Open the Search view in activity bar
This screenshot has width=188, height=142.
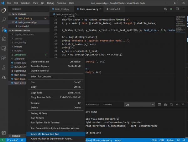4,19
